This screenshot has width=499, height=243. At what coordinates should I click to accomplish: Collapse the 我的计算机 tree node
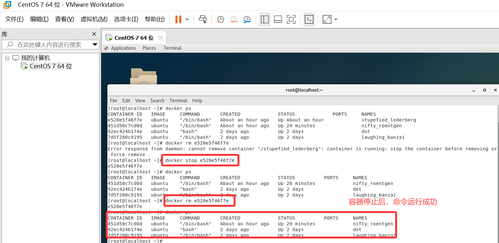coord(7,58)
